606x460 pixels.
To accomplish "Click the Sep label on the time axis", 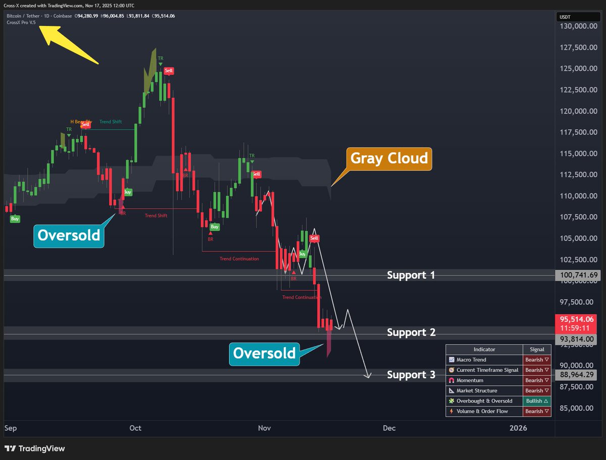I will (11, 428).
